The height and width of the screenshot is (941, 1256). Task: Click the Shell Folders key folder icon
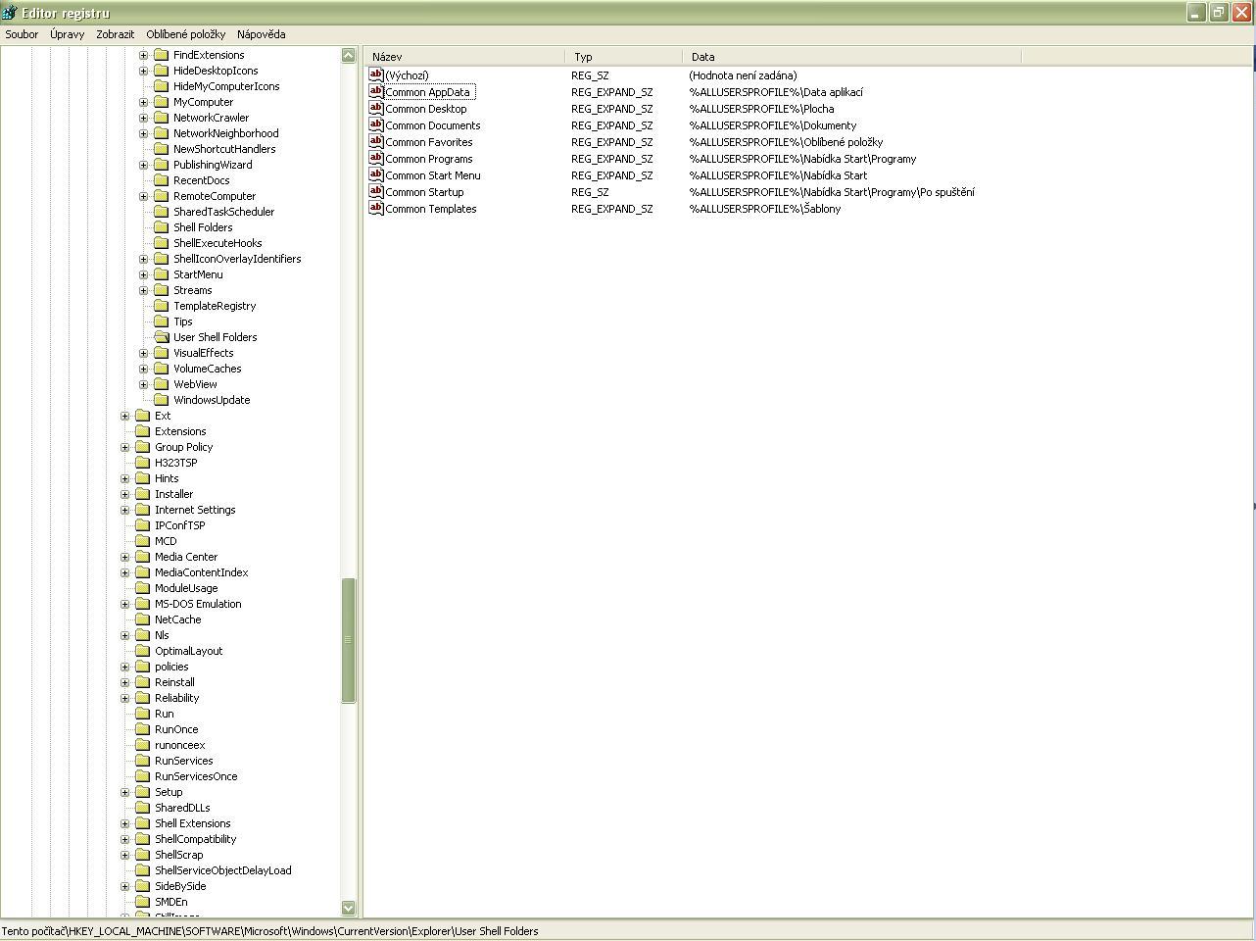[162, 227]
